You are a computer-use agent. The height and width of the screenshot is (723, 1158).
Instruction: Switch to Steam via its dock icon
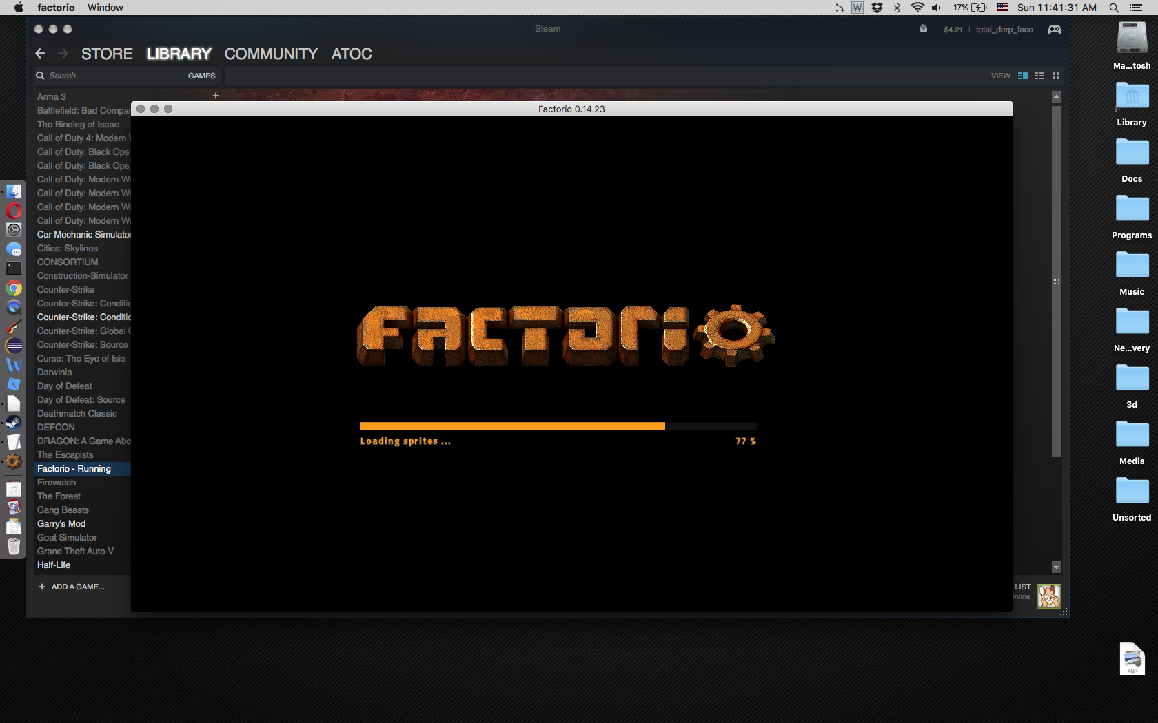pyautogui.click(x=14, y=423)
